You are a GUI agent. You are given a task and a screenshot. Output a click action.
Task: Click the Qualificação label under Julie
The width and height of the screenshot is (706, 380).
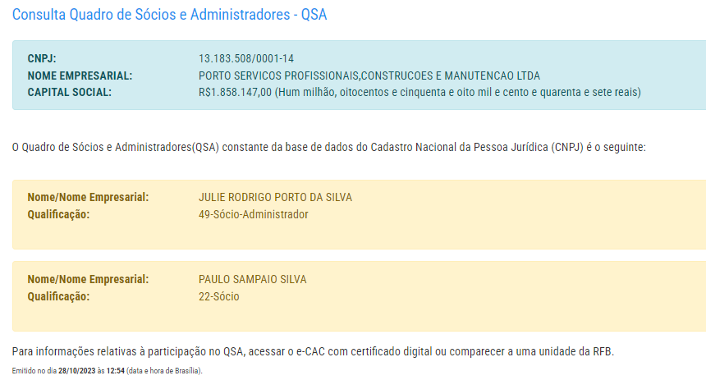(x=58, y=214)
